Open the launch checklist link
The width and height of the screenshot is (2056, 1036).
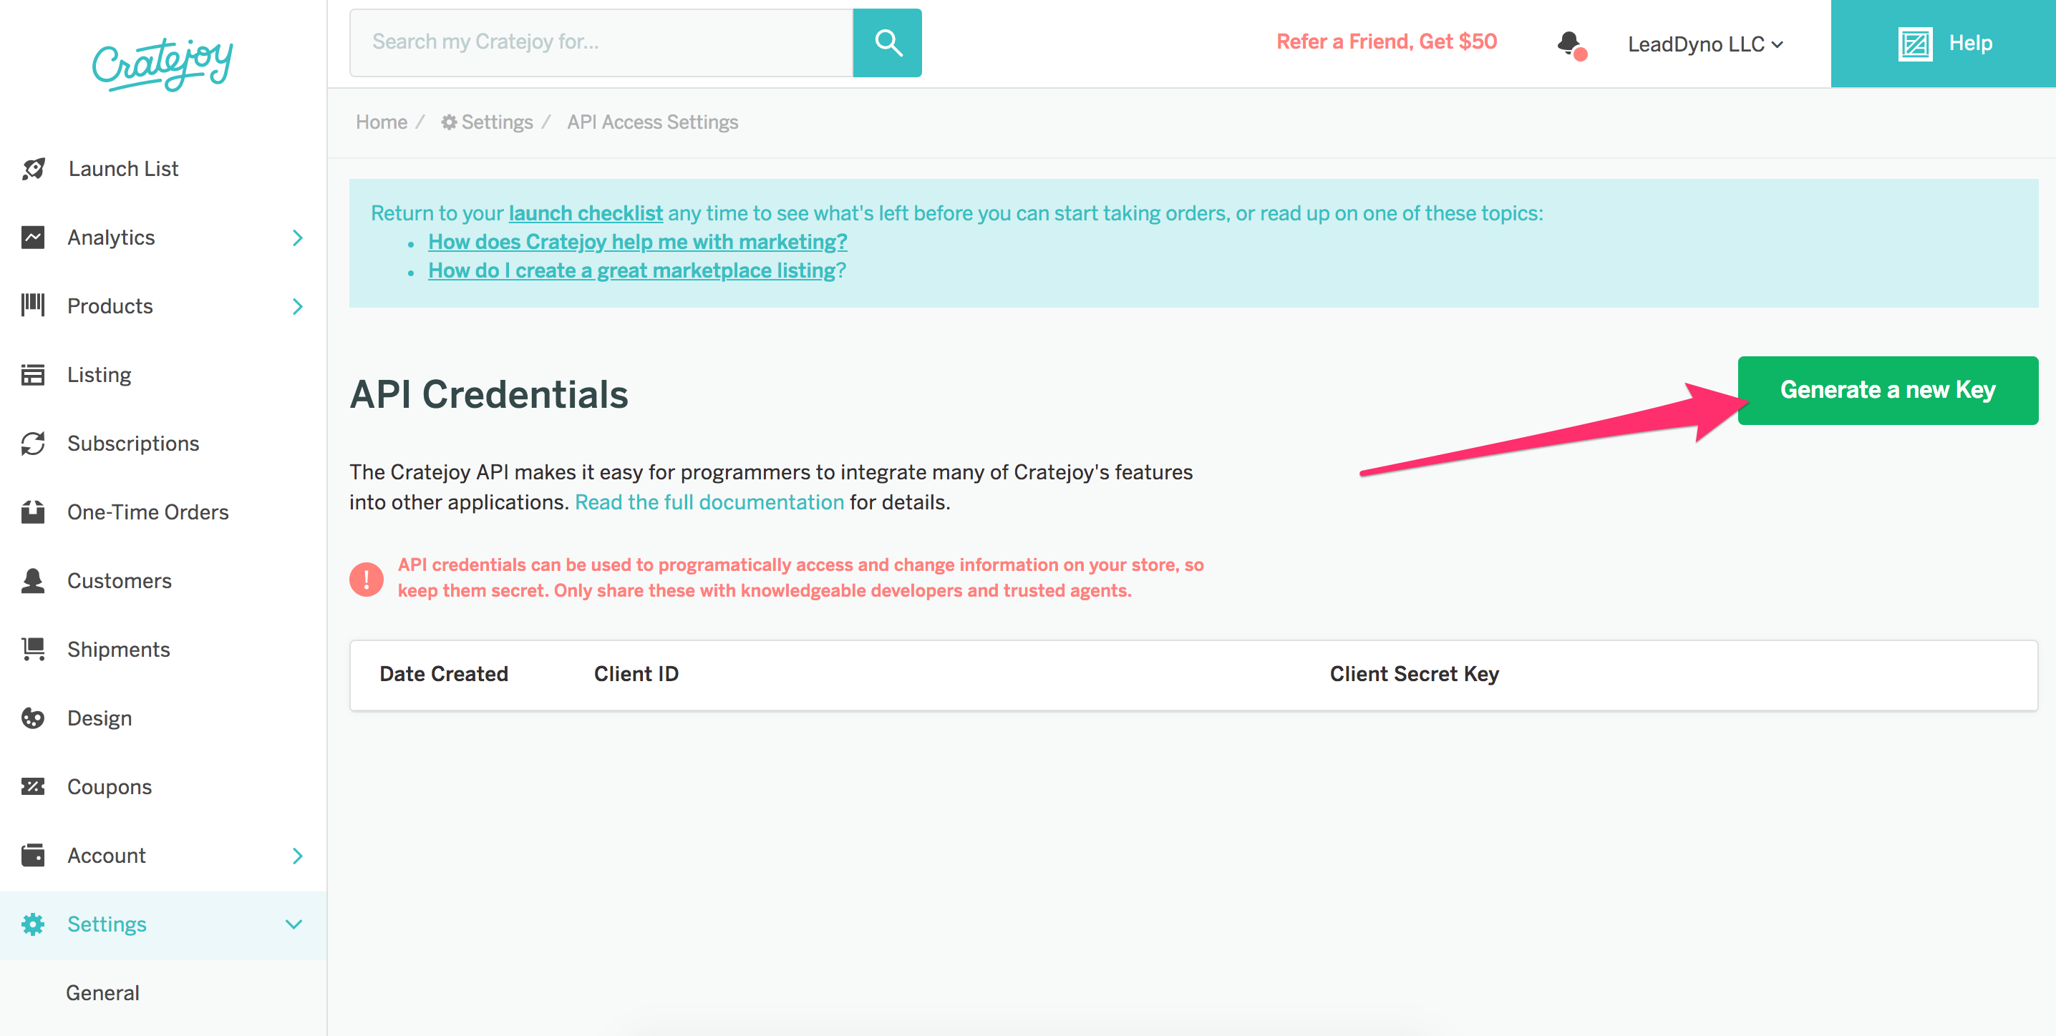(586, 214)
